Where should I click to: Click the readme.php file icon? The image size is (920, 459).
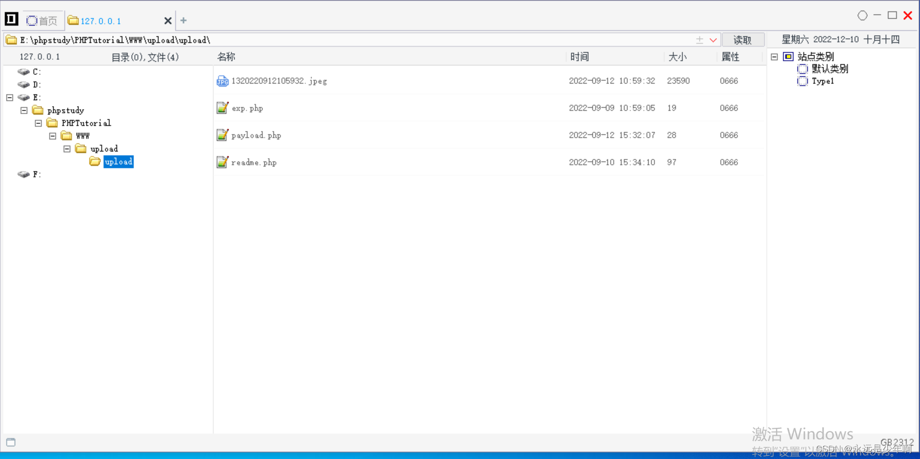222,162
